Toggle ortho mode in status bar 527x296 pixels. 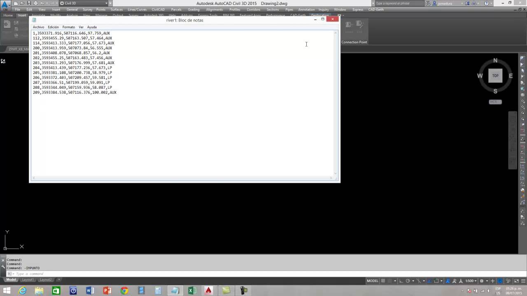(401, 281)
